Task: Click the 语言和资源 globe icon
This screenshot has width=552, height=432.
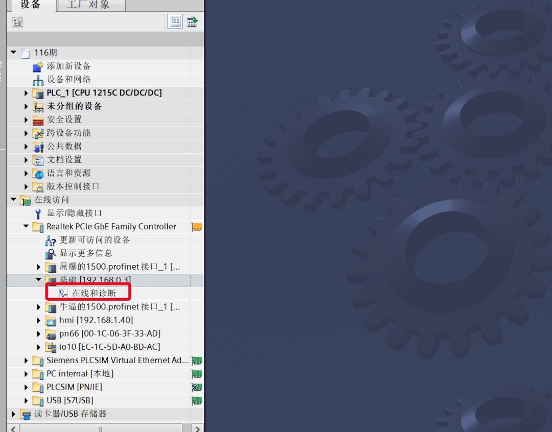Action: pos(38,174)
